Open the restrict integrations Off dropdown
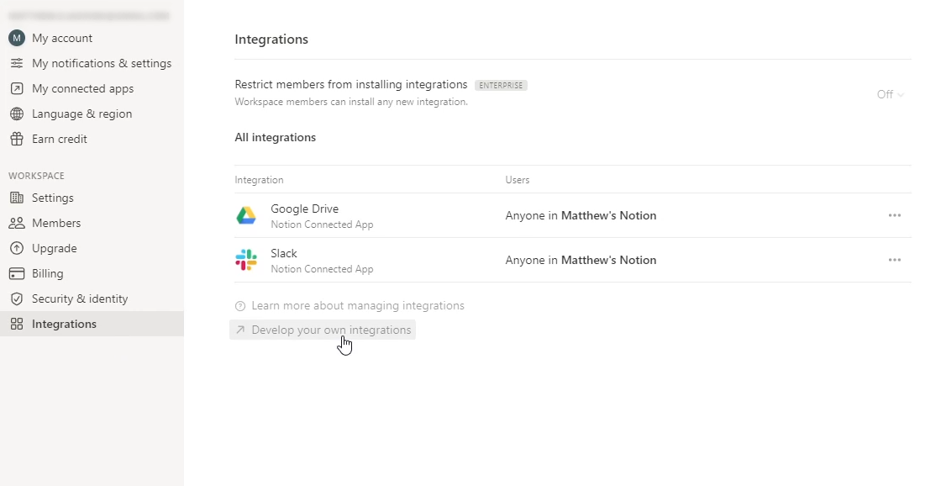This screenshot has height=486, width=941. [891, 94]
